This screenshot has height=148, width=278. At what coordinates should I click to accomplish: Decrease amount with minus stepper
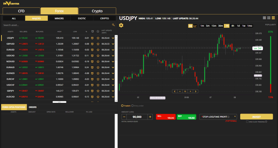[x=124, y=117]
